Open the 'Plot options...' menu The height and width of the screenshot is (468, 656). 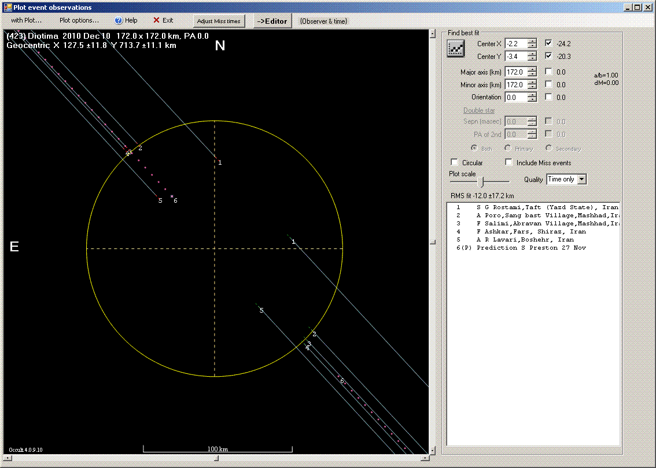(x=79, y=20)
